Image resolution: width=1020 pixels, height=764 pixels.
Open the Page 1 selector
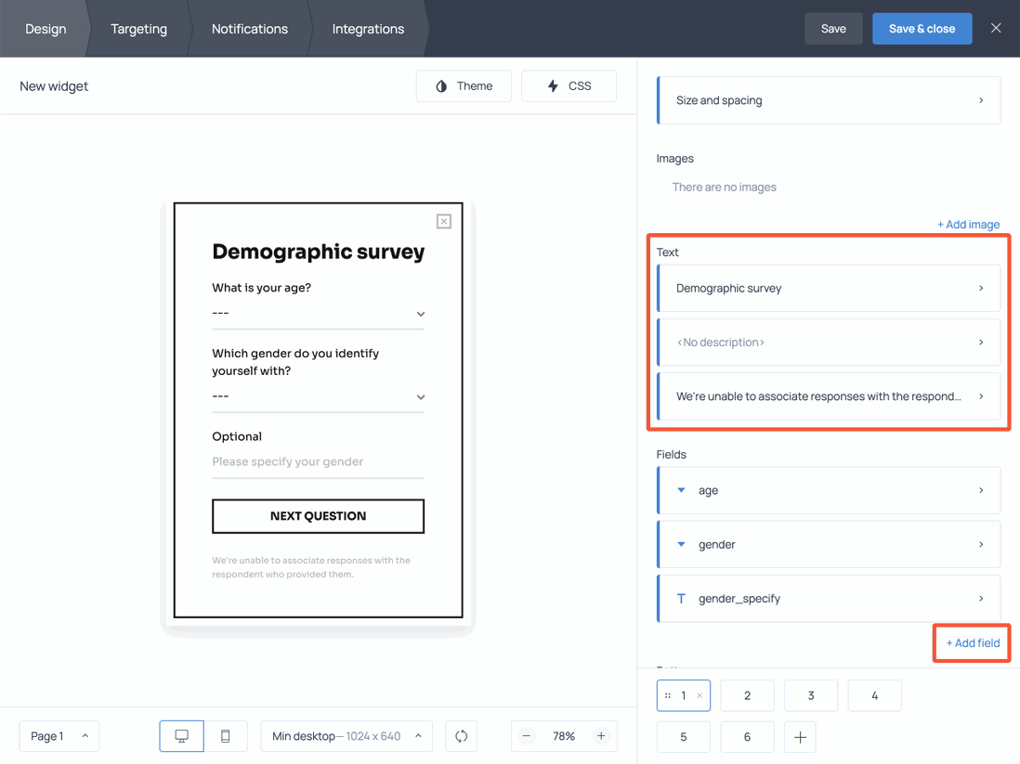(x=59, y=735)
